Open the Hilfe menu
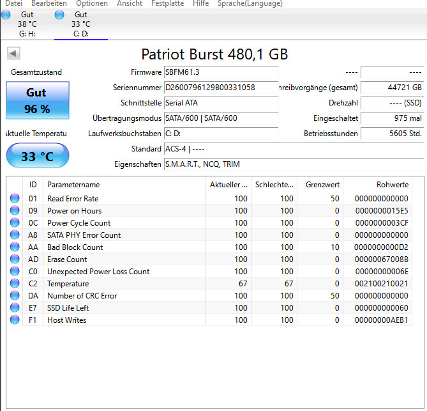 point(200,3)
